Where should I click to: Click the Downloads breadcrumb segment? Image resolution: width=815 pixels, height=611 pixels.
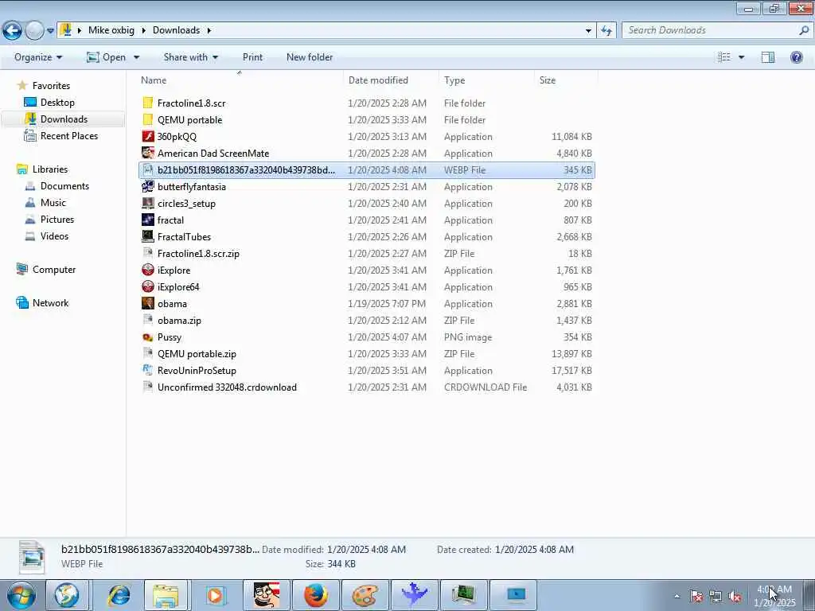point(176,30)
